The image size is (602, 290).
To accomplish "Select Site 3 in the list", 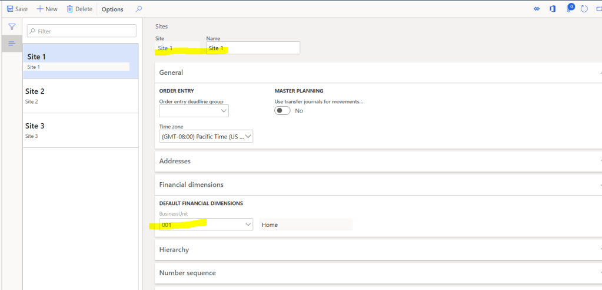I will point(81,130).
